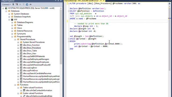Screen dimensions: 172x97
Task: Click the dbo.uspGetManagerEmployees procedure icon
Action: pyautogui.click(x=21, y=62)
